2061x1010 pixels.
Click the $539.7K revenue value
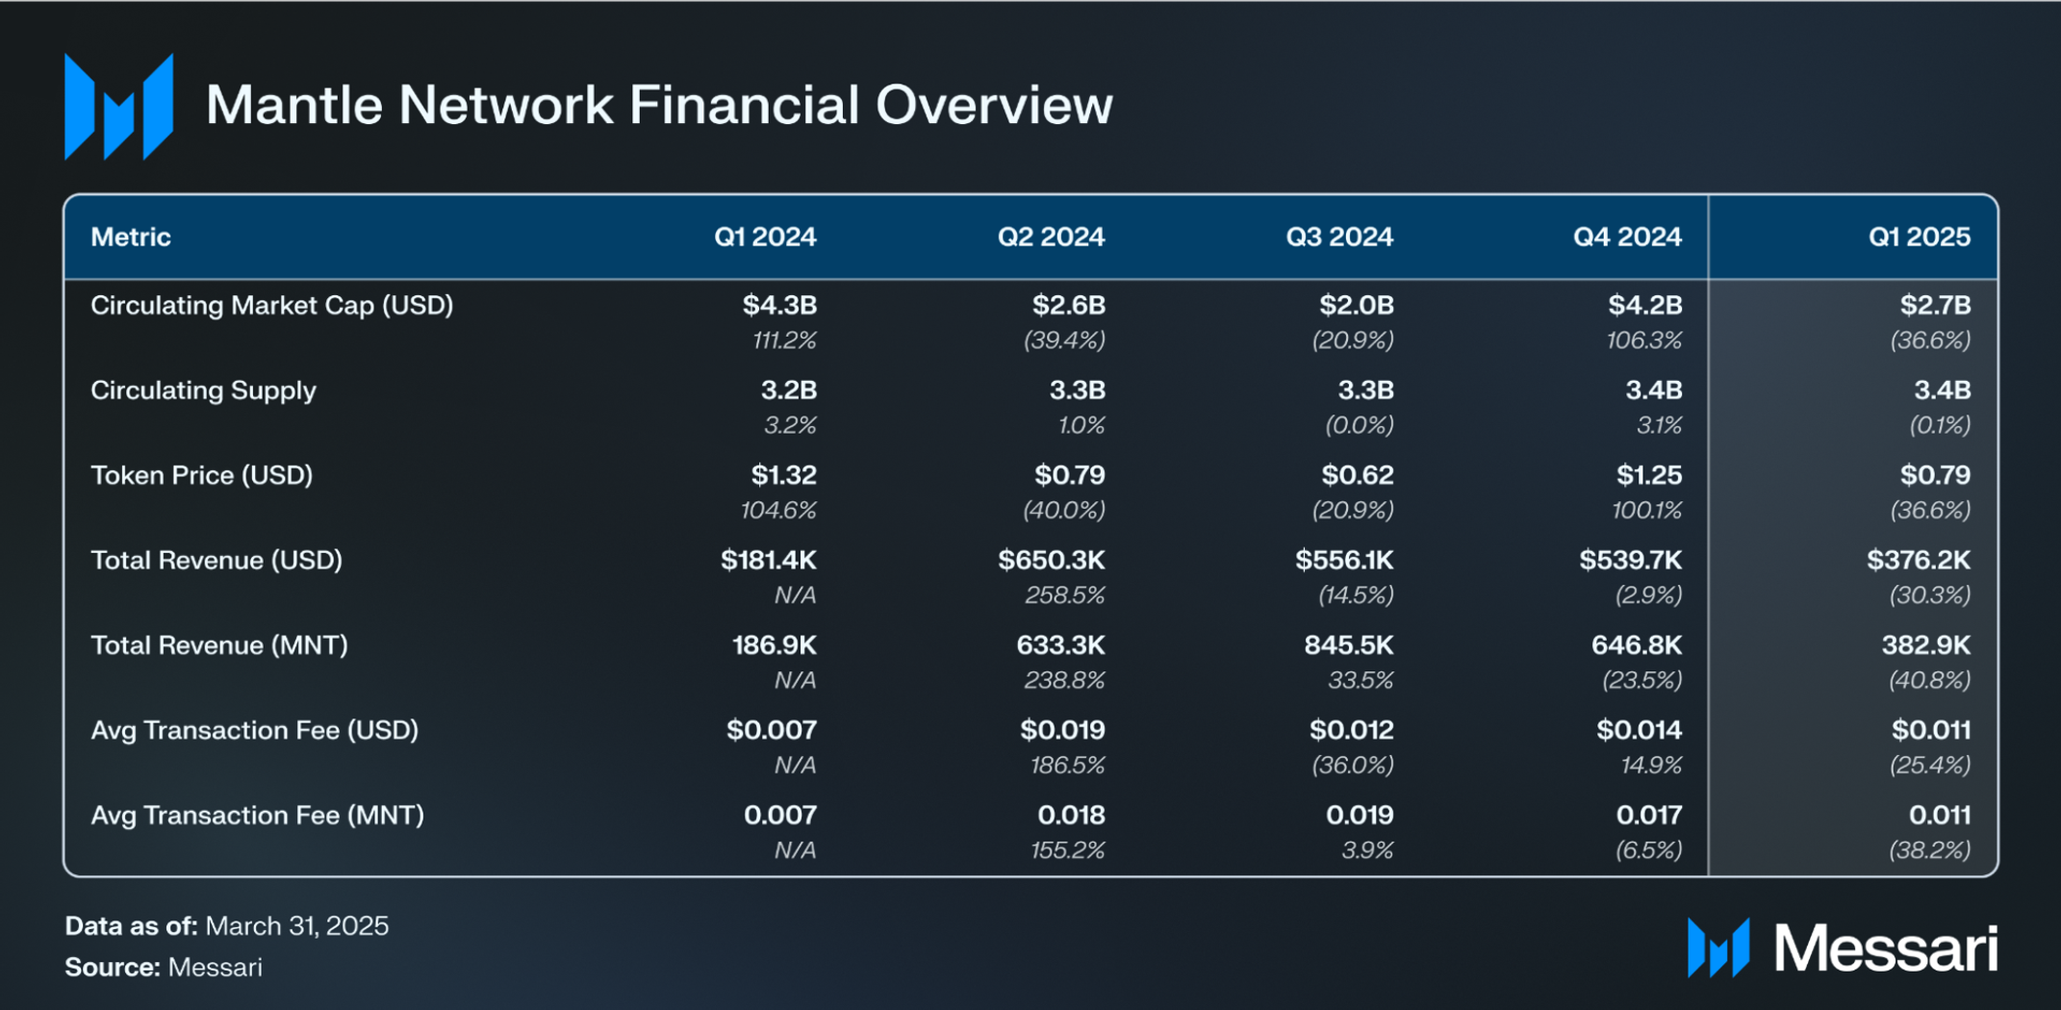pyautogui.click(x=1631, y=560)
